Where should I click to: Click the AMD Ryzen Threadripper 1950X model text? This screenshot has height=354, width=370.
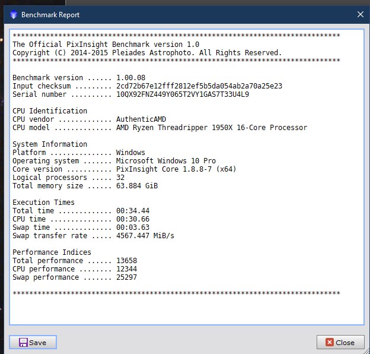pos(212,128)
